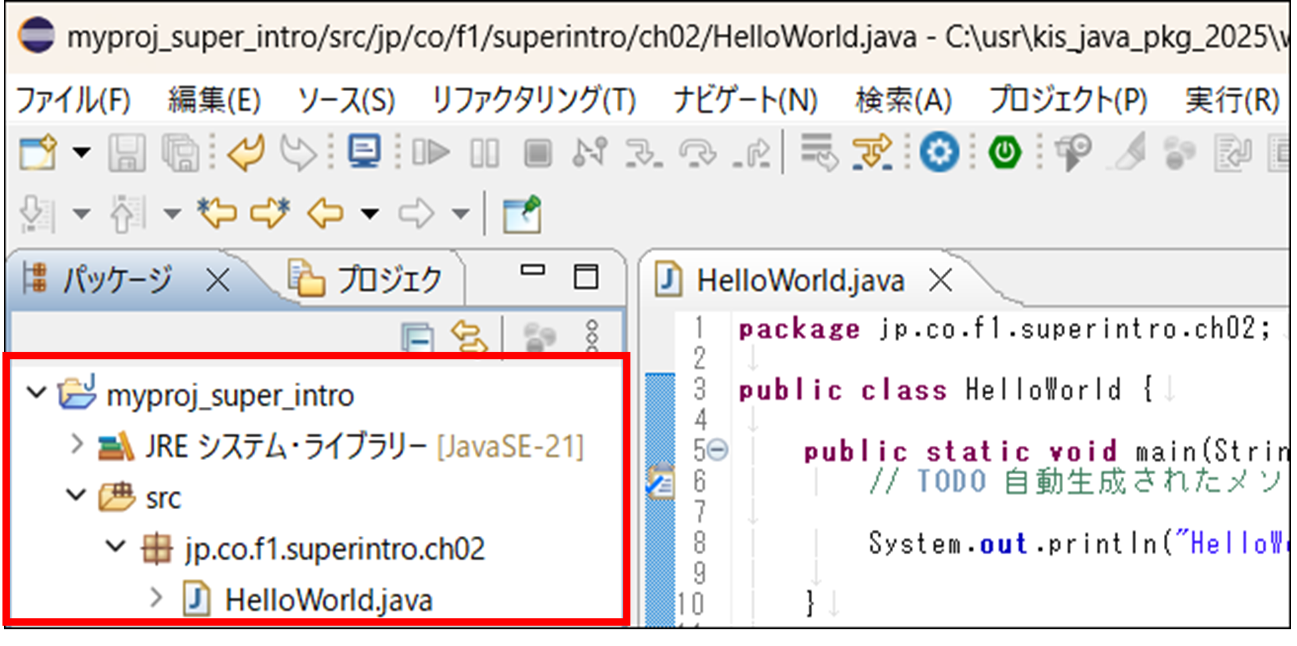Image resolution: width=1297 pixels, height=646 pixels.
Task: Click the blue gear toolbar icon
Action: click(939, 153)
